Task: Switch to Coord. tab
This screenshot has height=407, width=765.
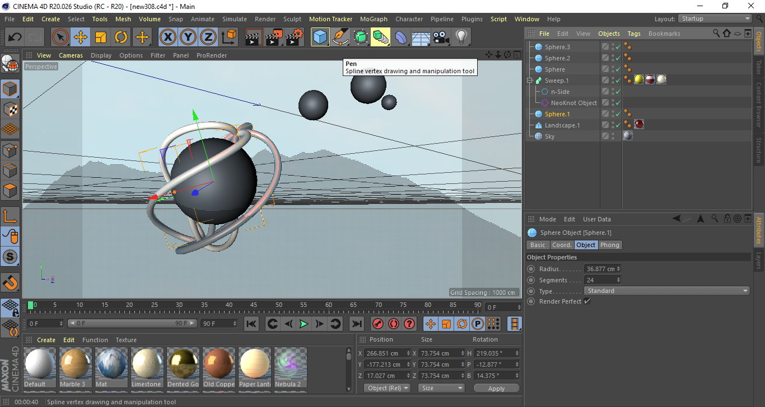Action: click(562, 245)
